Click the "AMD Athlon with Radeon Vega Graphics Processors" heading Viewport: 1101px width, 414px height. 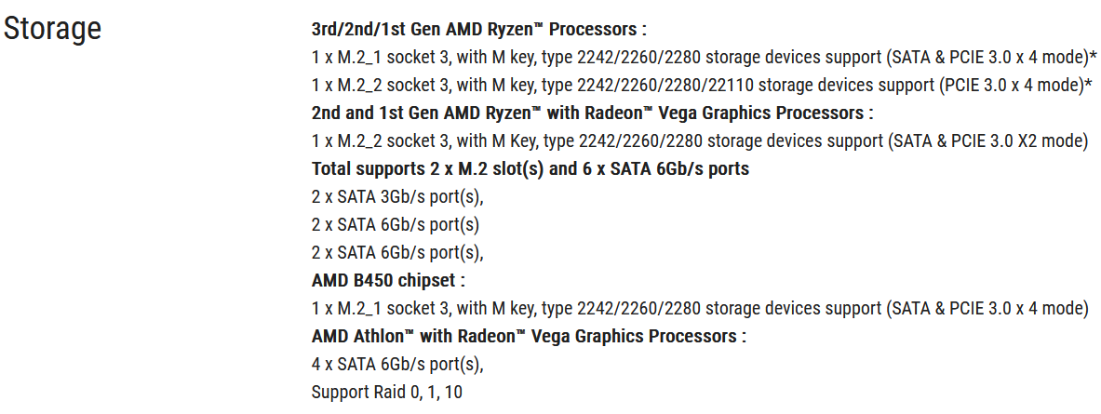[529, 336]
